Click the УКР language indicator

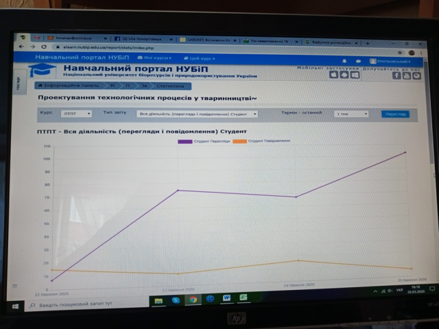pyautogui.click(x=399, y=290)
